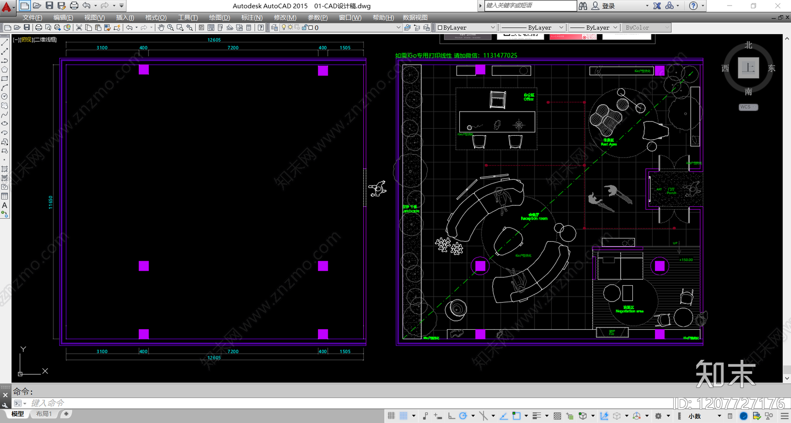The height and width of the screenshot is (423, 791).
Task: Activate the Pan hand tool
Action: coord(161,28)
